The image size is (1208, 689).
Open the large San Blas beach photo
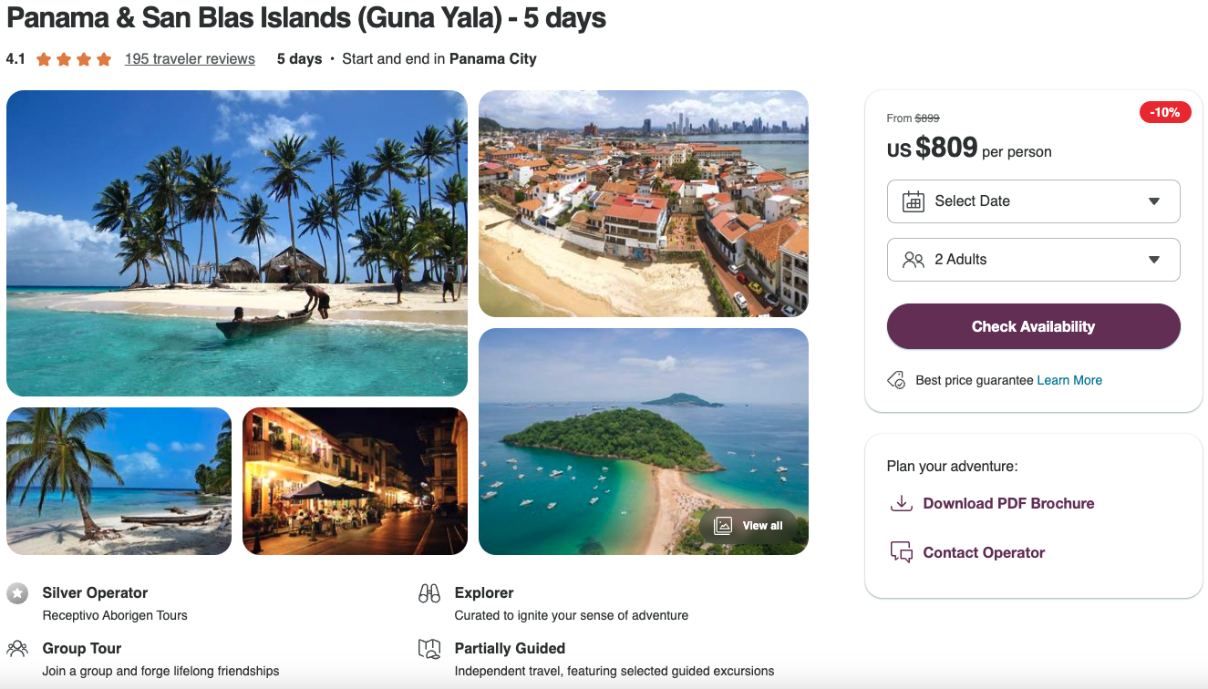[x=237, y=243]
